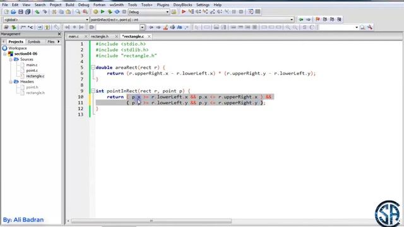Click the editor horizontal scrollbar
The image size is (404, 227).
(151, 221)
